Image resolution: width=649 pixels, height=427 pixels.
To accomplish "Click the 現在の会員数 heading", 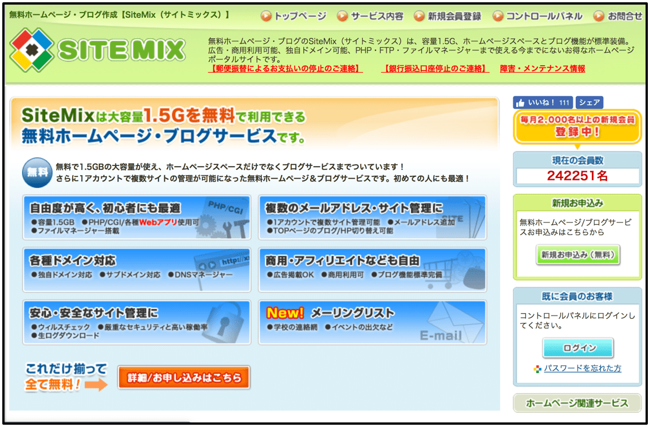I will 577,160.
